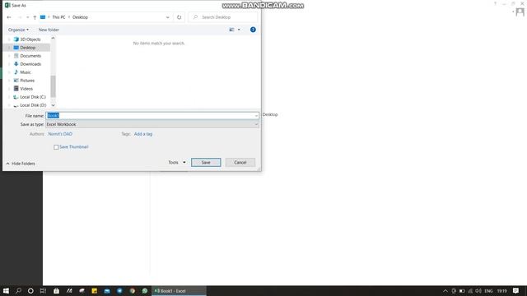Click the Nemit's DAD author link
This screenshot has height=296, width=527.
tap(60, 134)
